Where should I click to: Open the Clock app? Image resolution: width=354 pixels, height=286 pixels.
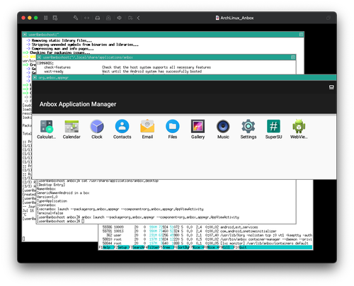pos(97,130)
